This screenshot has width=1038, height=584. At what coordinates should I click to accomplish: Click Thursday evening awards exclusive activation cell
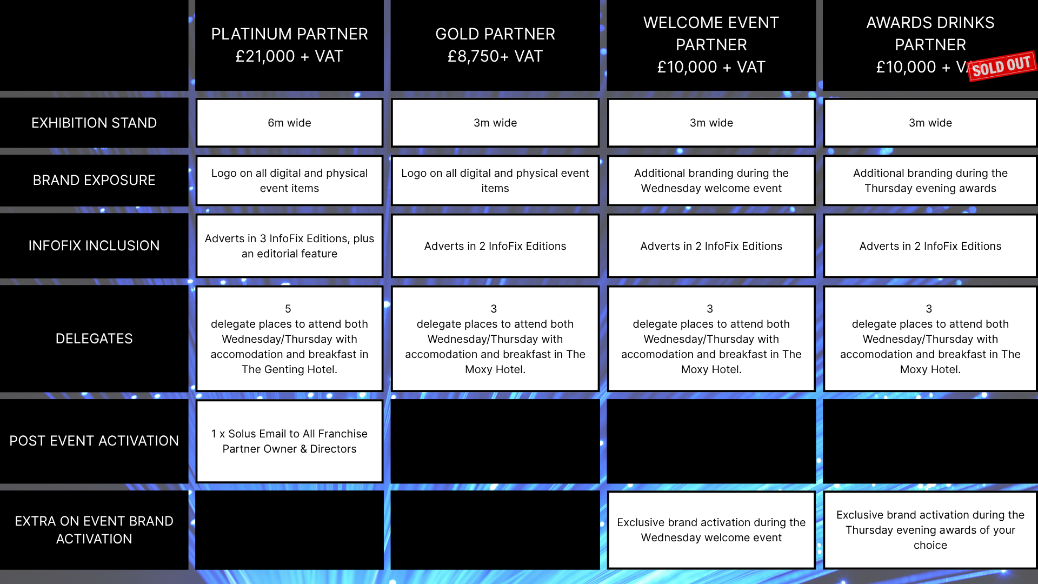coord(930,530)
